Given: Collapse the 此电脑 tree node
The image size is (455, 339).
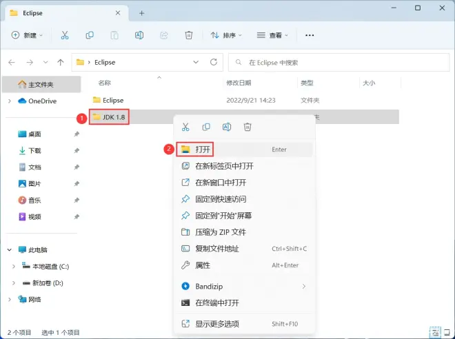Looking at the screenshot, I should click(x=10, y=249).
